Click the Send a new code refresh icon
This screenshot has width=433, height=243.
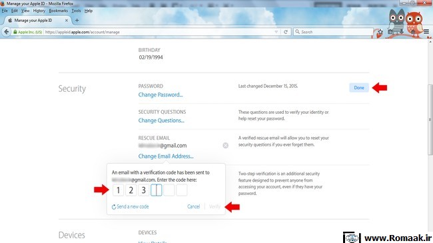coord(113,207)
